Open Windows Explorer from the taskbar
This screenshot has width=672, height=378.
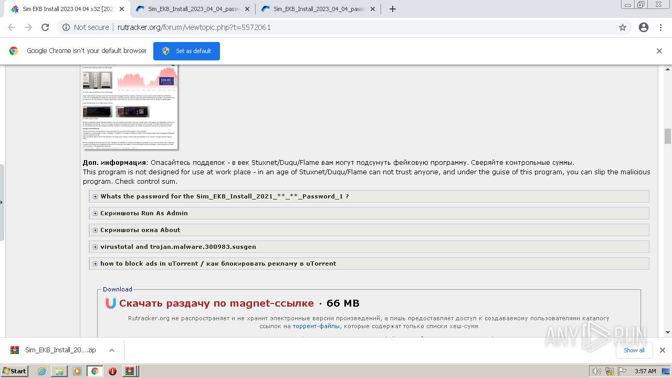(59, 371)
